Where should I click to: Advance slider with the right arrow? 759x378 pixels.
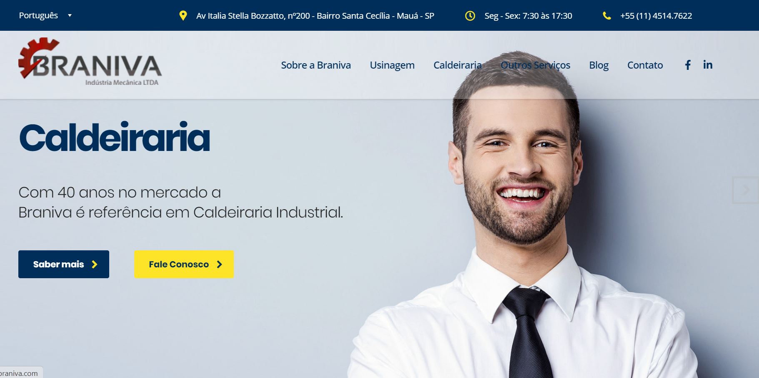coord(746,190)
